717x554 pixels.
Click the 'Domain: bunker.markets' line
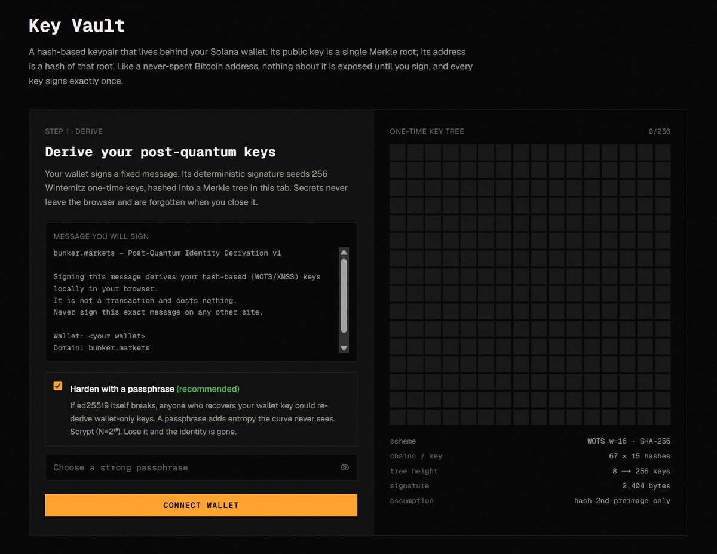(102, 347)
